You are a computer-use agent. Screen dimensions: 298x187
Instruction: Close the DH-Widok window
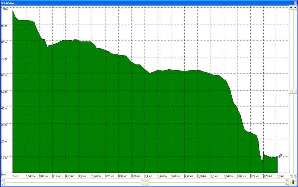pos(295,2)
